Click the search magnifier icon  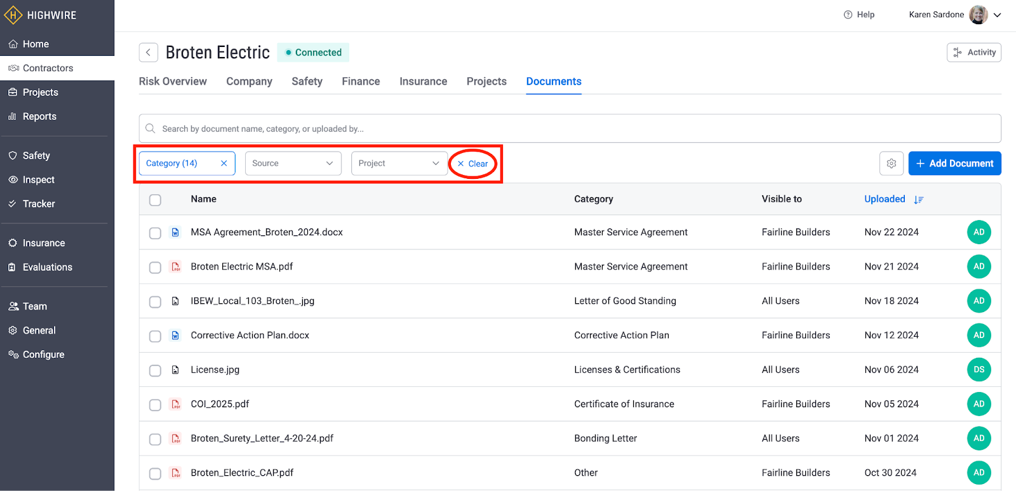pyautogui.click(x=150, y=129)
